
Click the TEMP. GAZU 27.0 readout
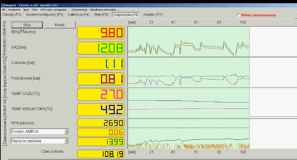pos(101,94)
